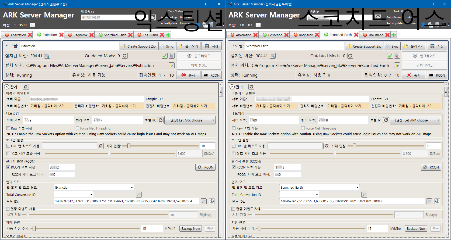This screenshot has width=451, height=240.
Task: Download mods icon in right window
Action: 437,201
